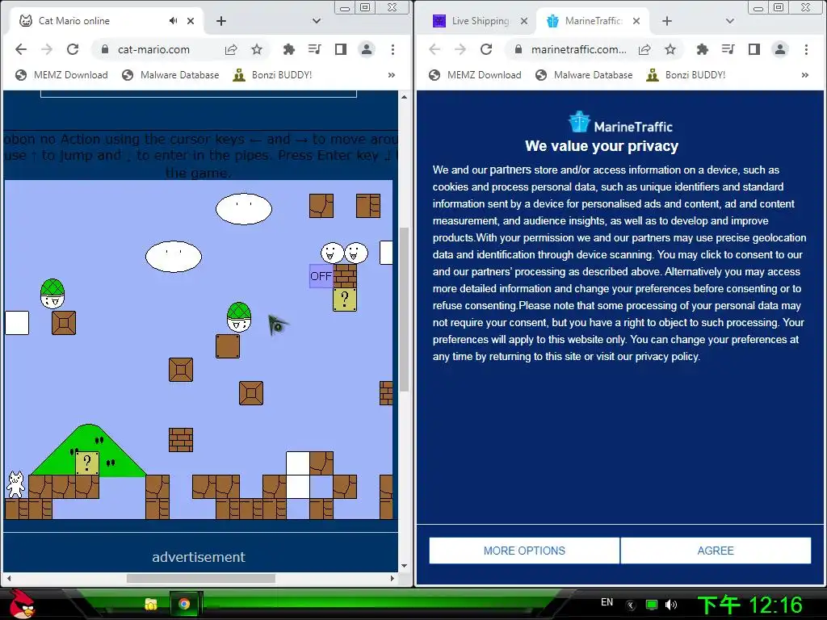Toggle side panel in Cat Mario window
Image resolution: width=827 pixels, height=620 pixels.
point(341,49)
